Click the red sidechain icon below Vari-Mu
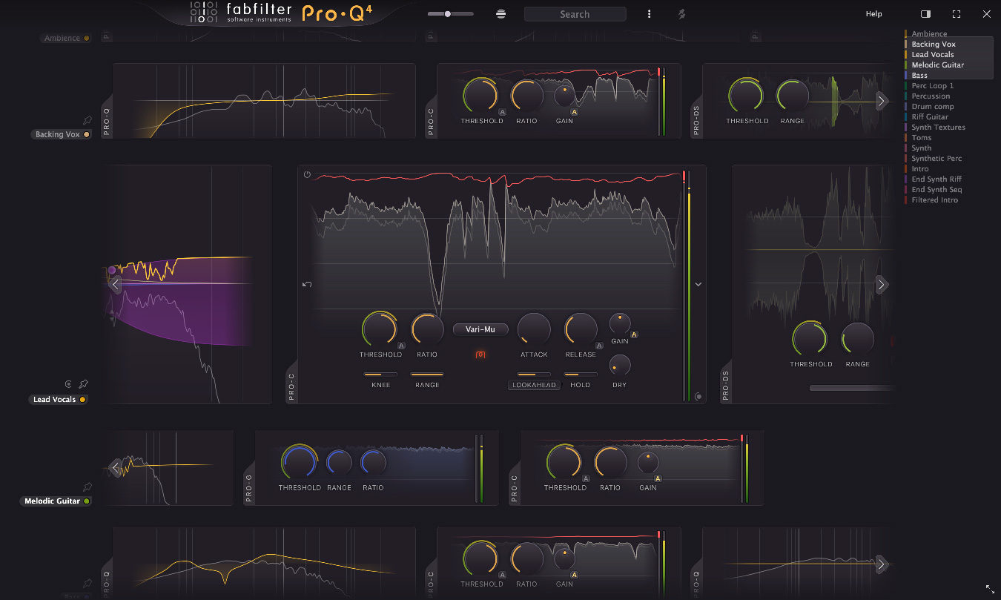1001x600 pixels. coord(480,355)
